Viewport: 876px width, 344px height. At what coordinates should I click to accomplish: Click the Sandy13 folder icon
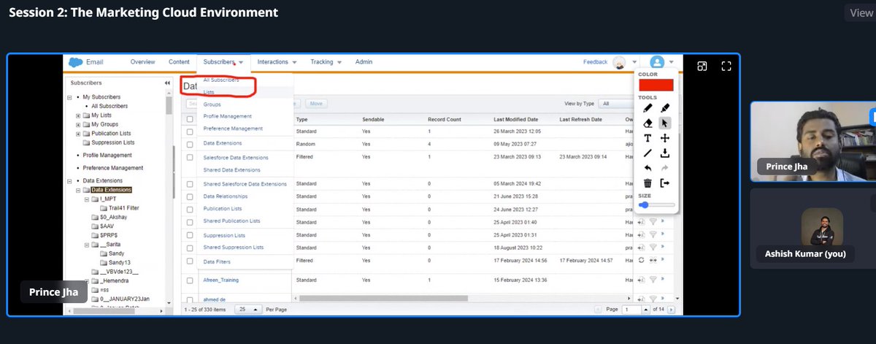(x=103, y=262)
